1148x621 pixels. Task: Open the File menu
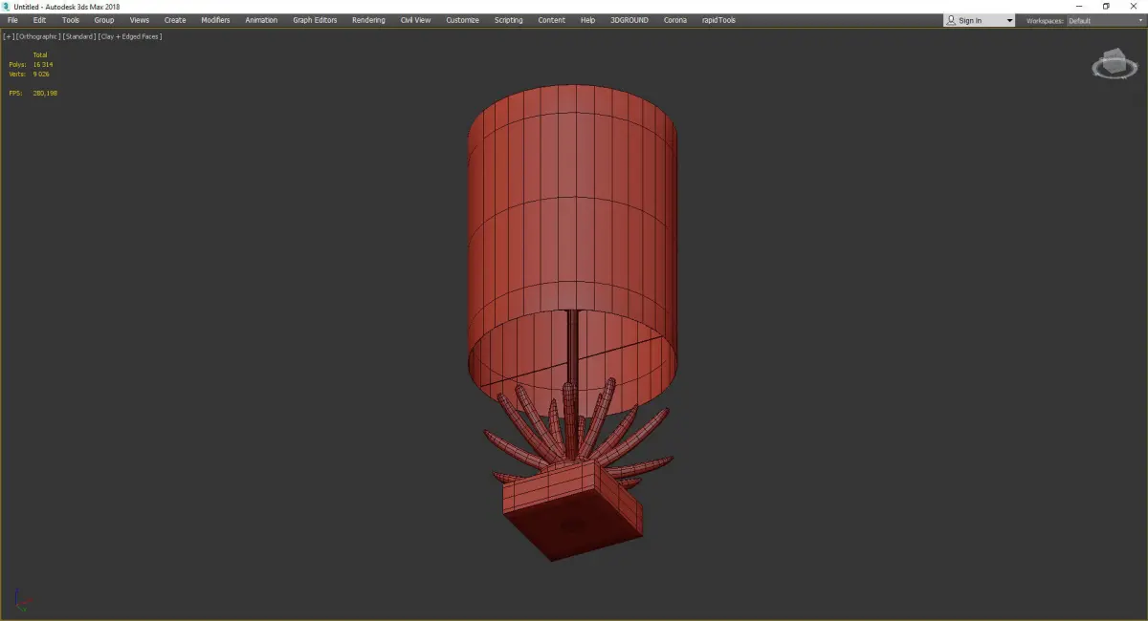12,20
